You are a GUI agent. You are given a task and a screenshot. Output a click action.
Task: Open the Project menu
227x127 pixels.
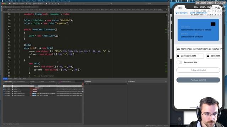[x=34, y=1]
